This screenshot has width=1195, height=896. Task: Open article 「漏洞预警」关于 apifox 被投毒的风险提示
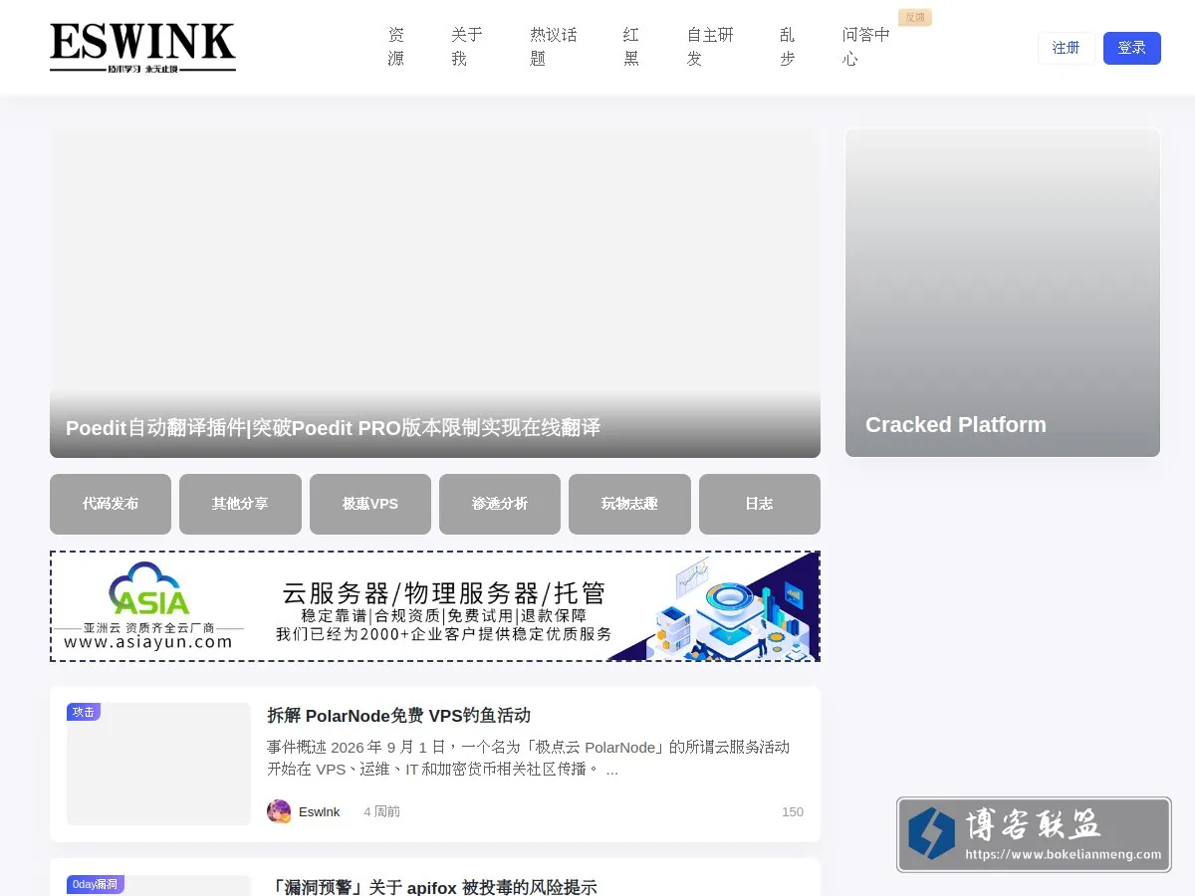pyautogui.click(x=432, y=886)
